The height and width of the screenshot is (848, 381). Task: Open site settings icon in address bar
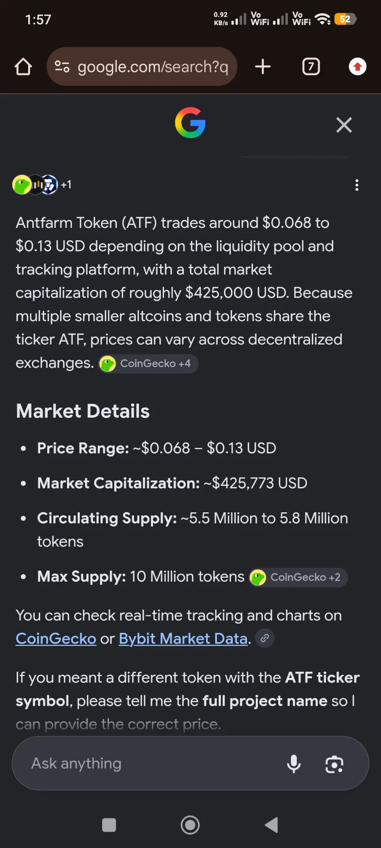tap(62, 67)
